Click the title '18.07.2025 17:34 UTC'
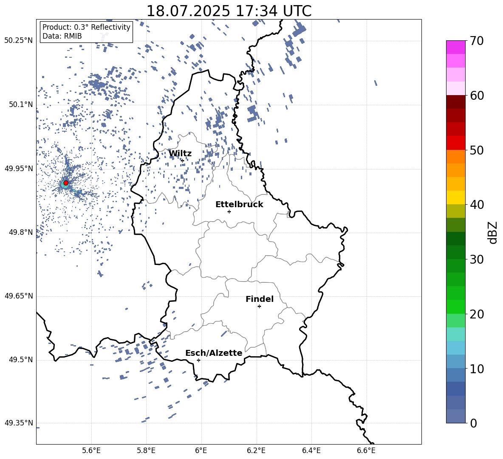This screenshot has height=459, width=503. (x=229, y=11)
